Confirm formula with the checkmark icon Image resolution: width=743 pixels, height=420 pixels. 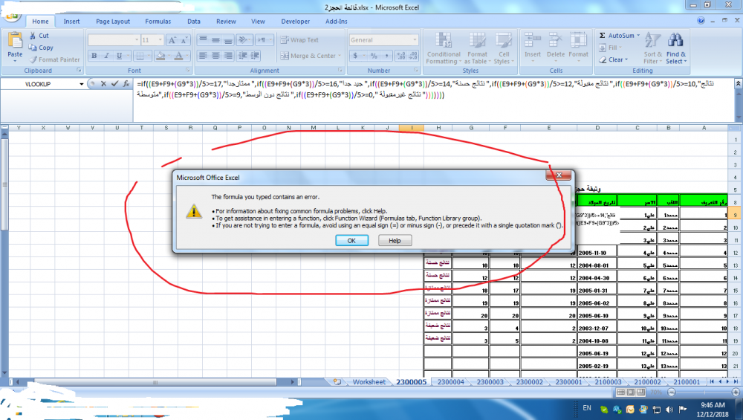pyautogui.click(x=114, y=84)
